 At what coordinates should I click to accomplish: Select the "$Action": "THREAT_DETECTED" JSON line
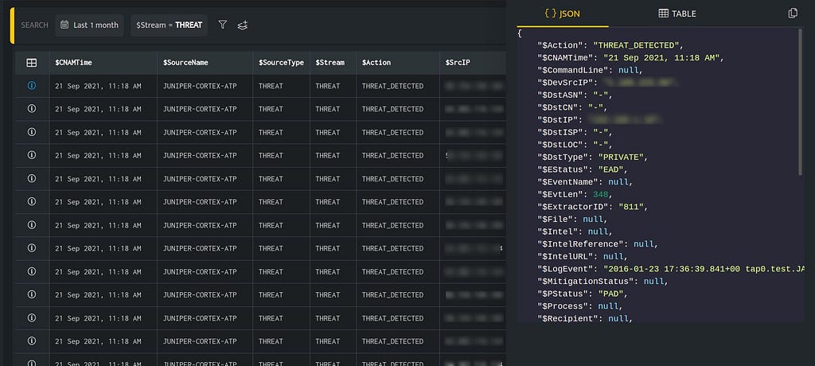610,45
